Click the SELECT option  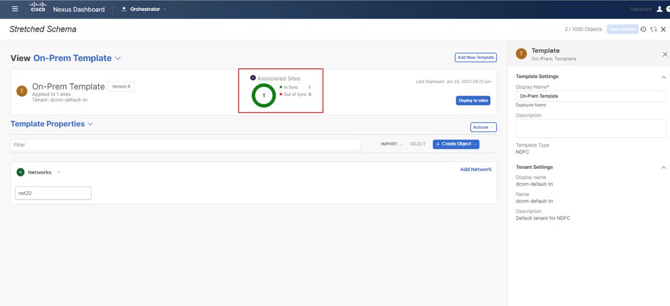click(418, 144)
